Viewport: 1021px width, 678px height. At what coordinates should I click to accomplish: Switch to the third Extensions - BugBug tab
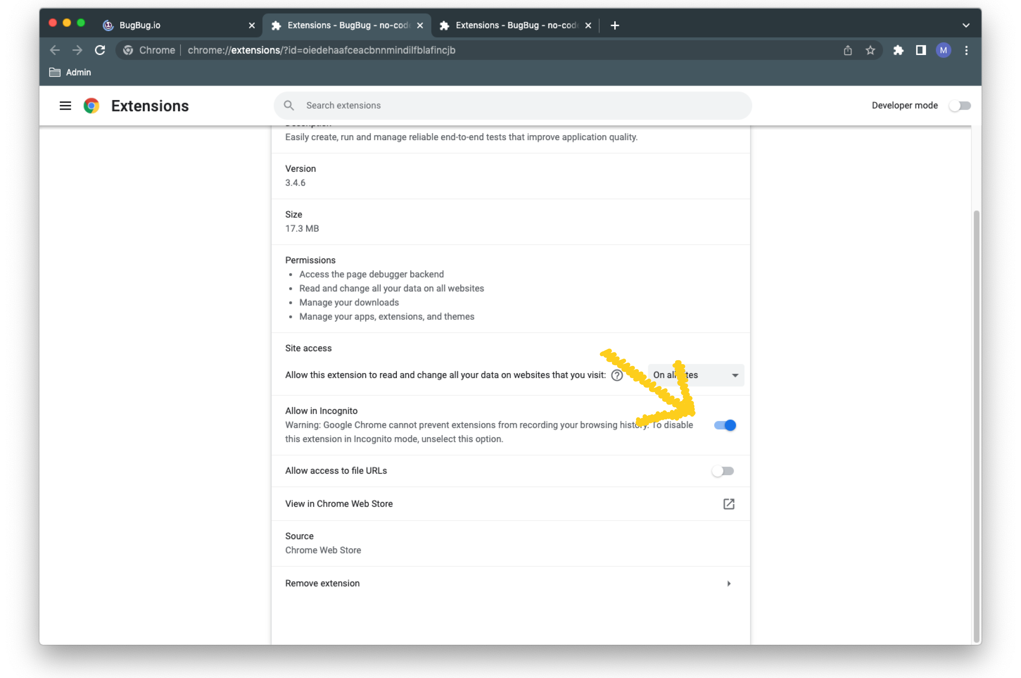point(515,26)
